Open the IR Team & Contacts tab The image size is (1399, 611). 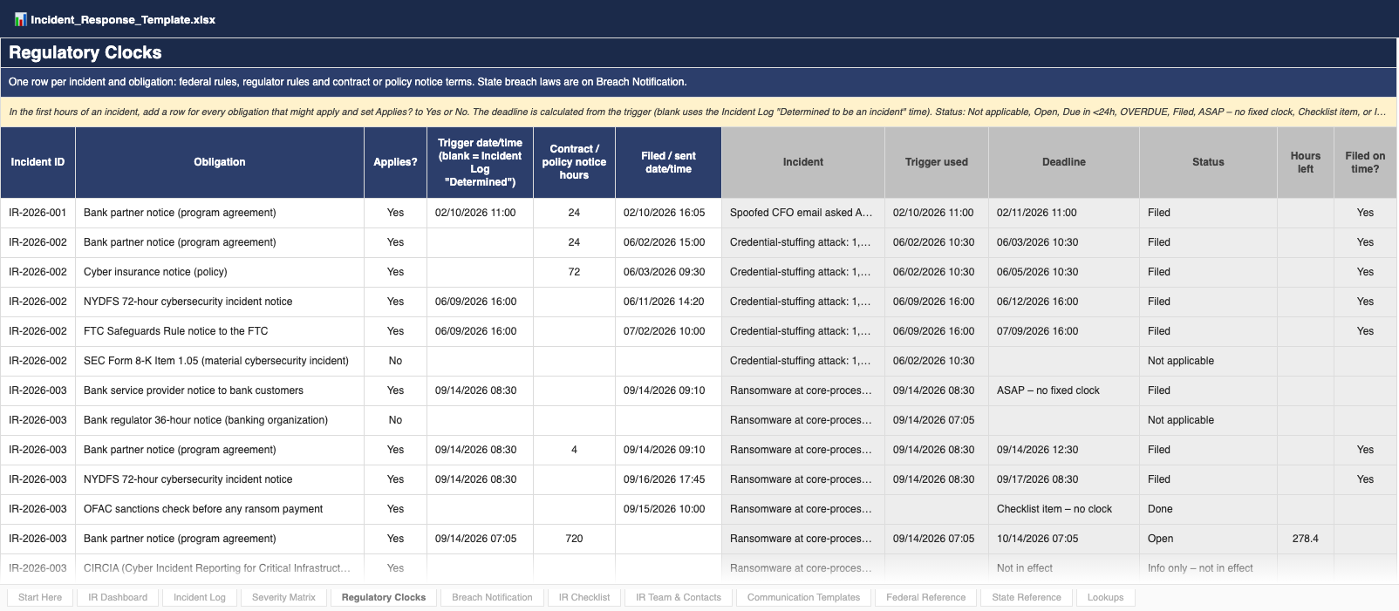click(679, 597)
